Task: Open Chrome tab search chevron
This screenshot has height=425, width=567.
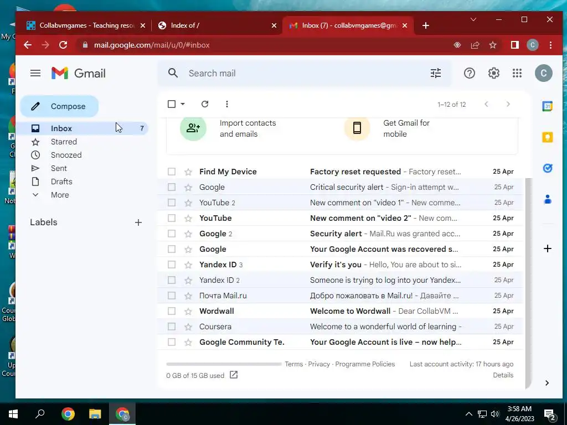Action: point(473,19)
